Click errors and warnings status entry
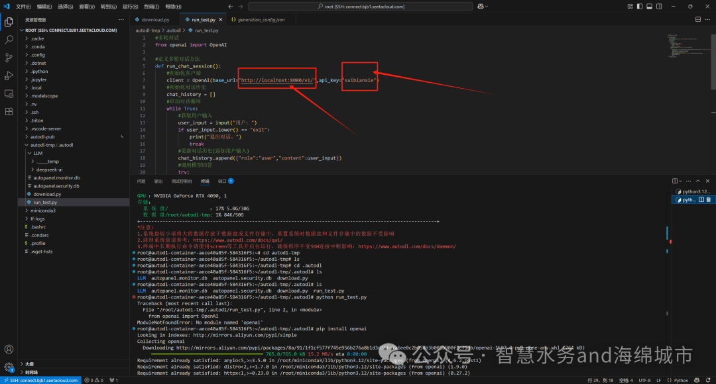This screenshot has height=384, width=716. (94, 380)
